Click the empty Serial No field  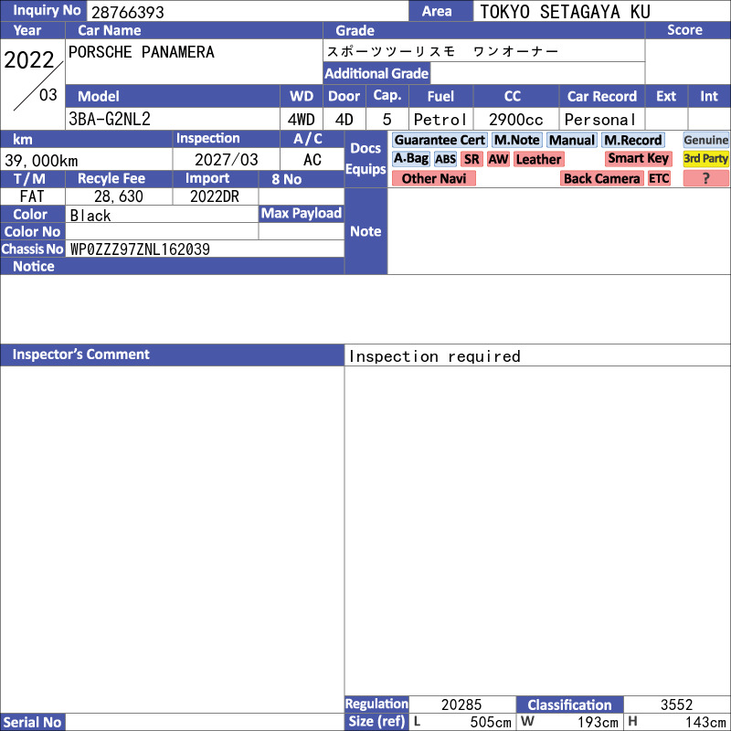[x=205, y=722]
